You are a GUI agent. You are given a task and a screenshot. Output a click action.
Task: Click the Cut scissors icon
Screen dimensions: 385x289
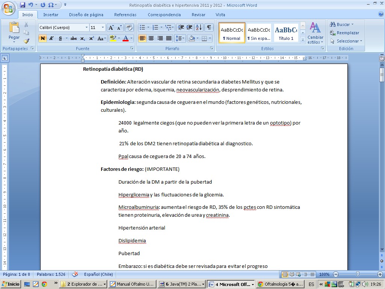tap(26, 24)
